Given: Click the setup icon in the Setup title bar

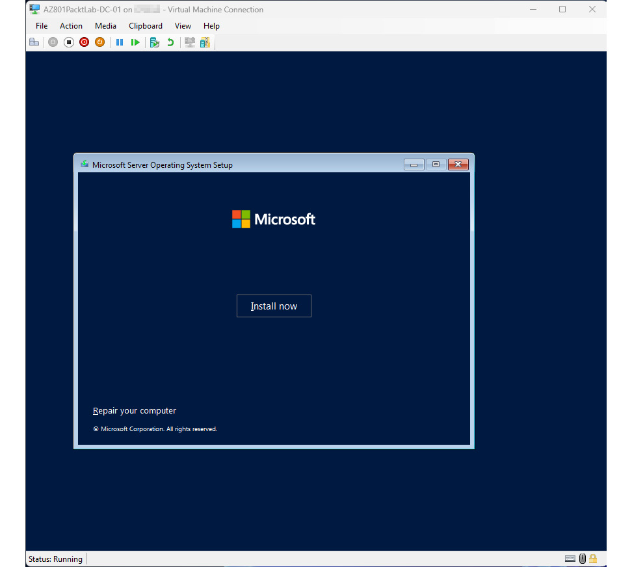Looking at the screenshot, I should [85, 164].
